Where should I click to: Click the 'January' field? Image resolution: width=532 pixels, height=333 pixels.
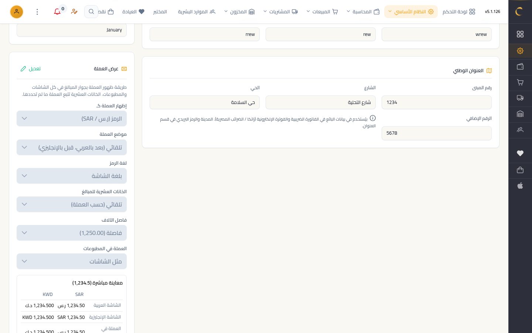coord(72,30)
